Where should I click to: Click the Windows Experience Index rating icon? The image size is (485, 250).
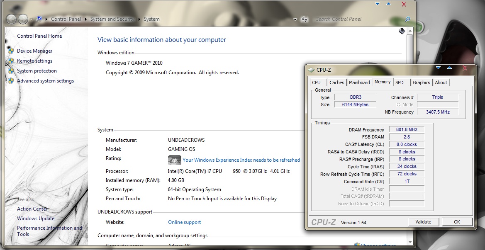pos(174,160)
